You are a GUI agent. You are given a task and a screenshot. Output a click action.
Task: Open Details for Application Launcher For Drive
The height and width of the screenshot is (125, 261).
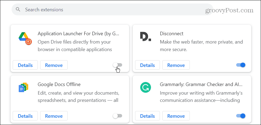25,65
